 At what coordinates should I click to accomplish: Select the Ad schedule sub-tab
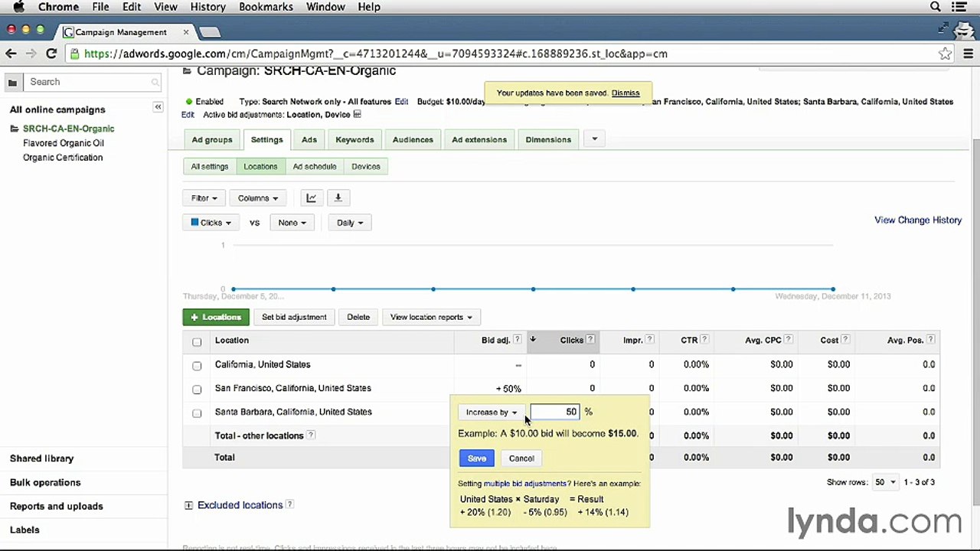(x=315, y=166)
